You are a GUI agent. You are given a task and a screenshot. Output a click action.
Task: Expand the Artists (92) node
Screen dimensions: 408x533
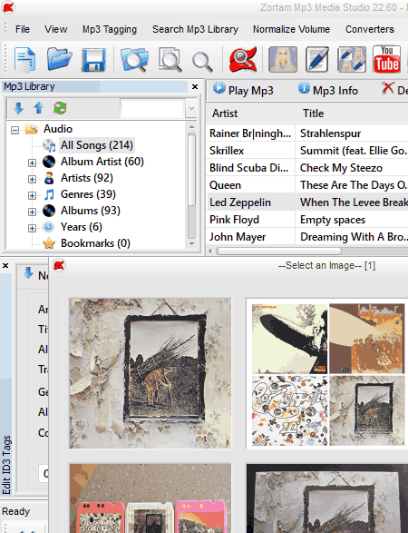[x=32, y=179]
